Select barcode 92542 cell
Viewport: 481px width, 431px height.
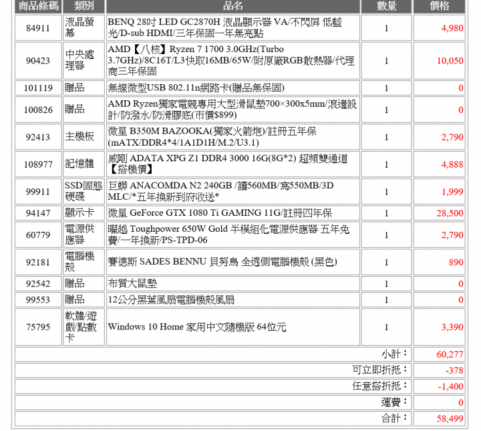tap(38, 284)
